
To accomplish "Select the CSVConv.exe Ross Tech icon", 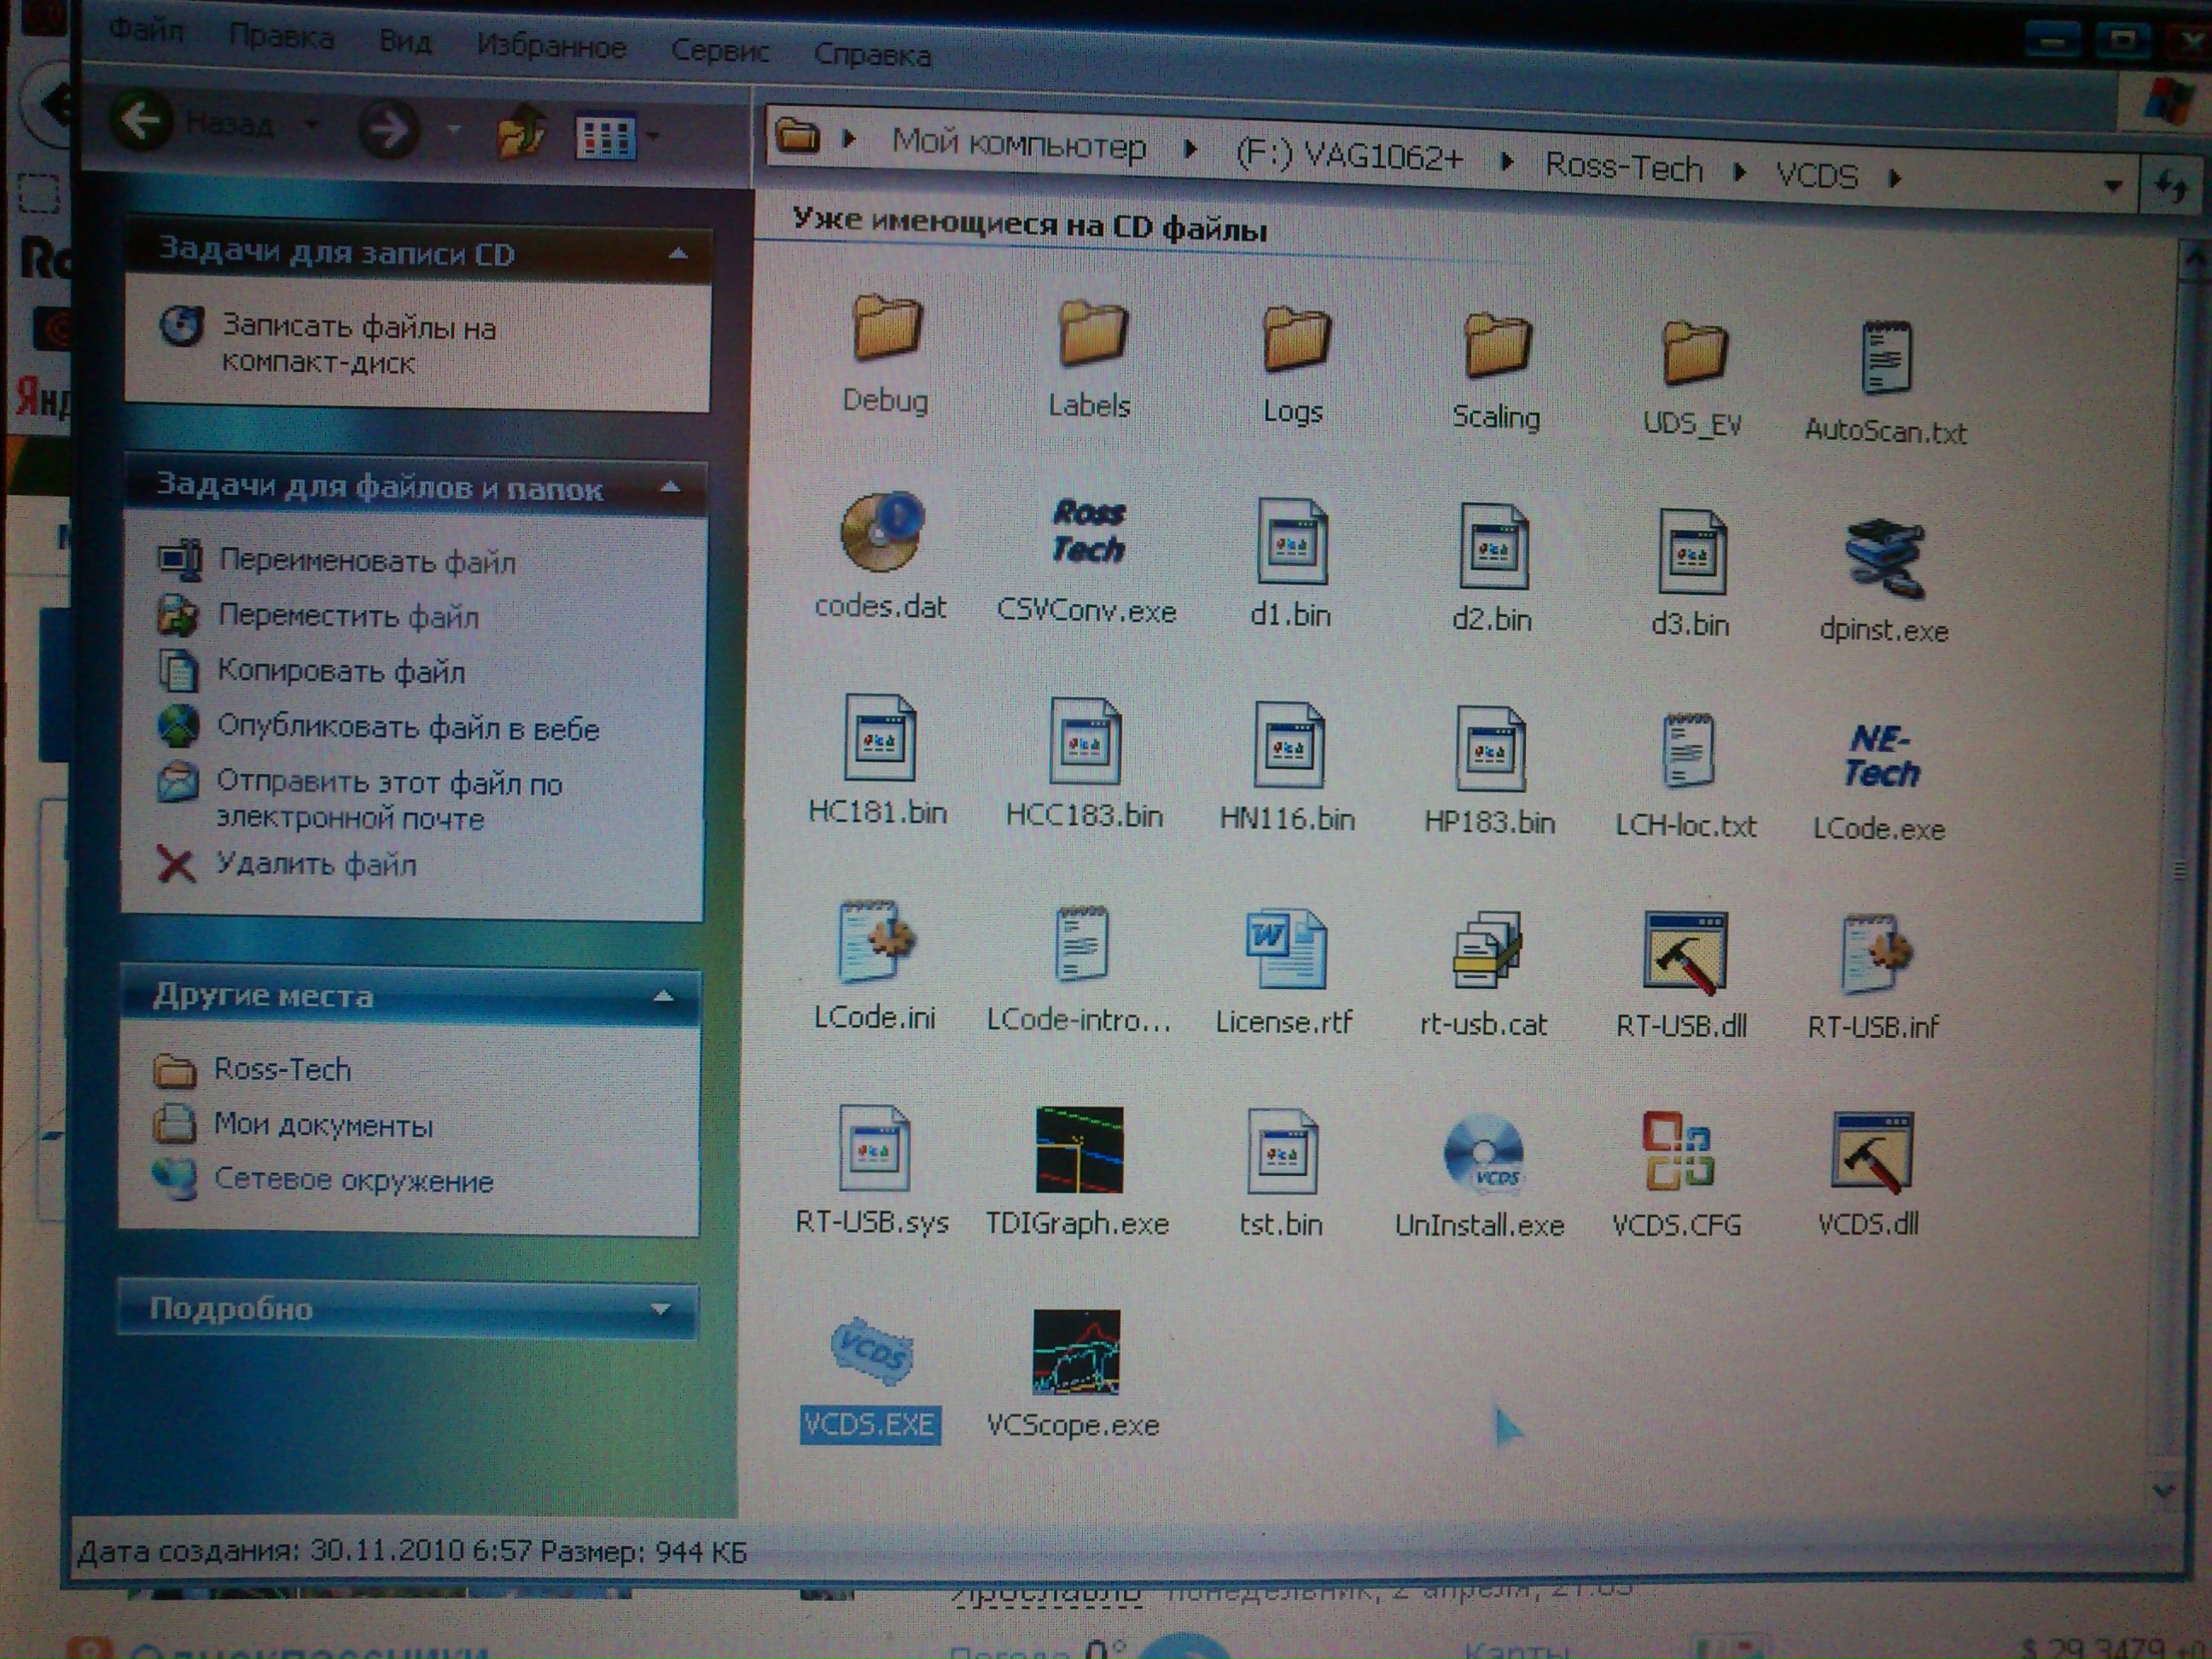I will [x=1088, y=531].
